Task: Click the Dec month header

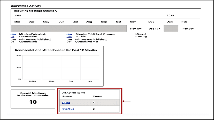Action: (151, 22)
